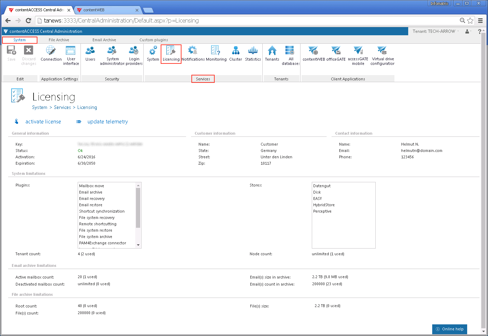Viewport: 488px width, 336px height.
Task: Open User interface settings
Action: pyautogui.click(x=71, y=55)
